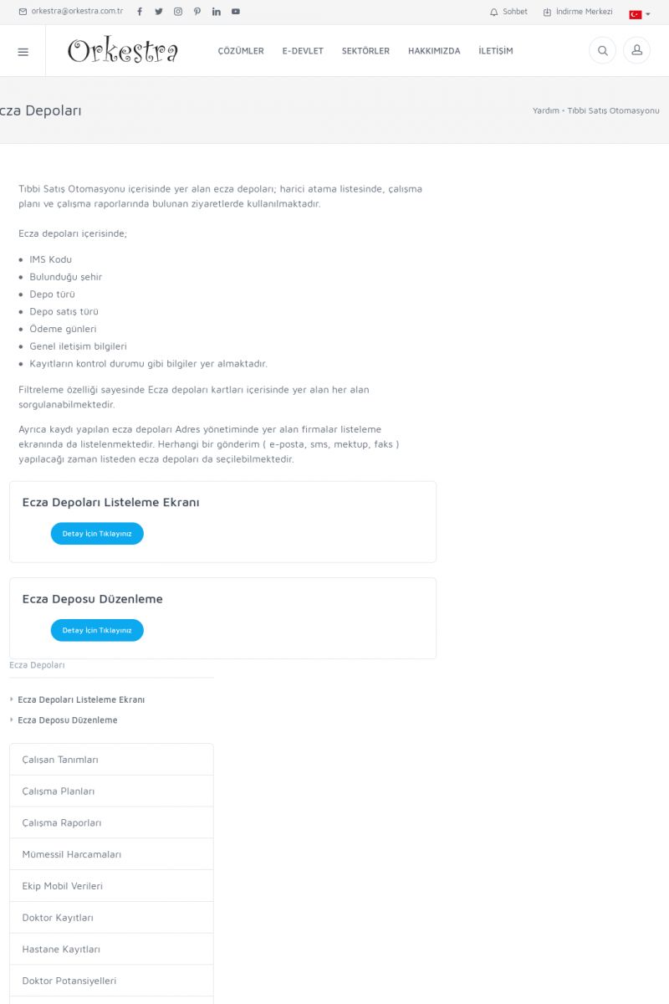Select Çalışma Planları in sidebar list
This screenshot has height=1004, width=669.
(x=59, y=791)
